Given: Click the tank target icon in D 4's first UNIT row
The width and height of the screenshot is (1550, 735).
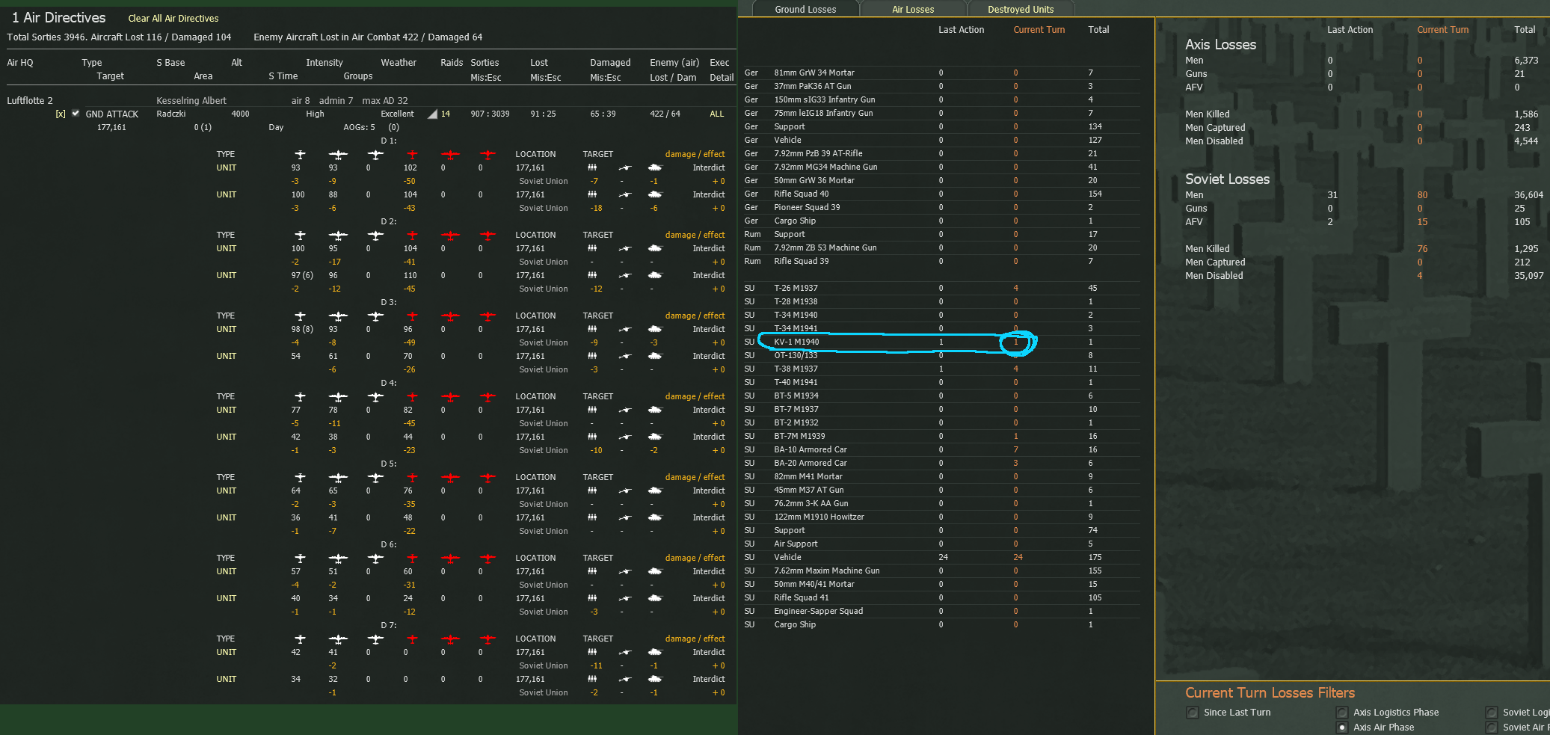Looking at the screenshot, I should (x=655, y=410).
